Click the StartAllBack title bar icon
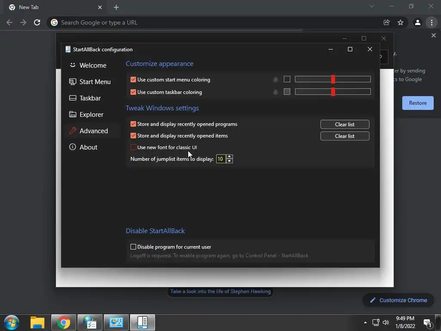Screen dimensions: 441x331 click(68, 49)
